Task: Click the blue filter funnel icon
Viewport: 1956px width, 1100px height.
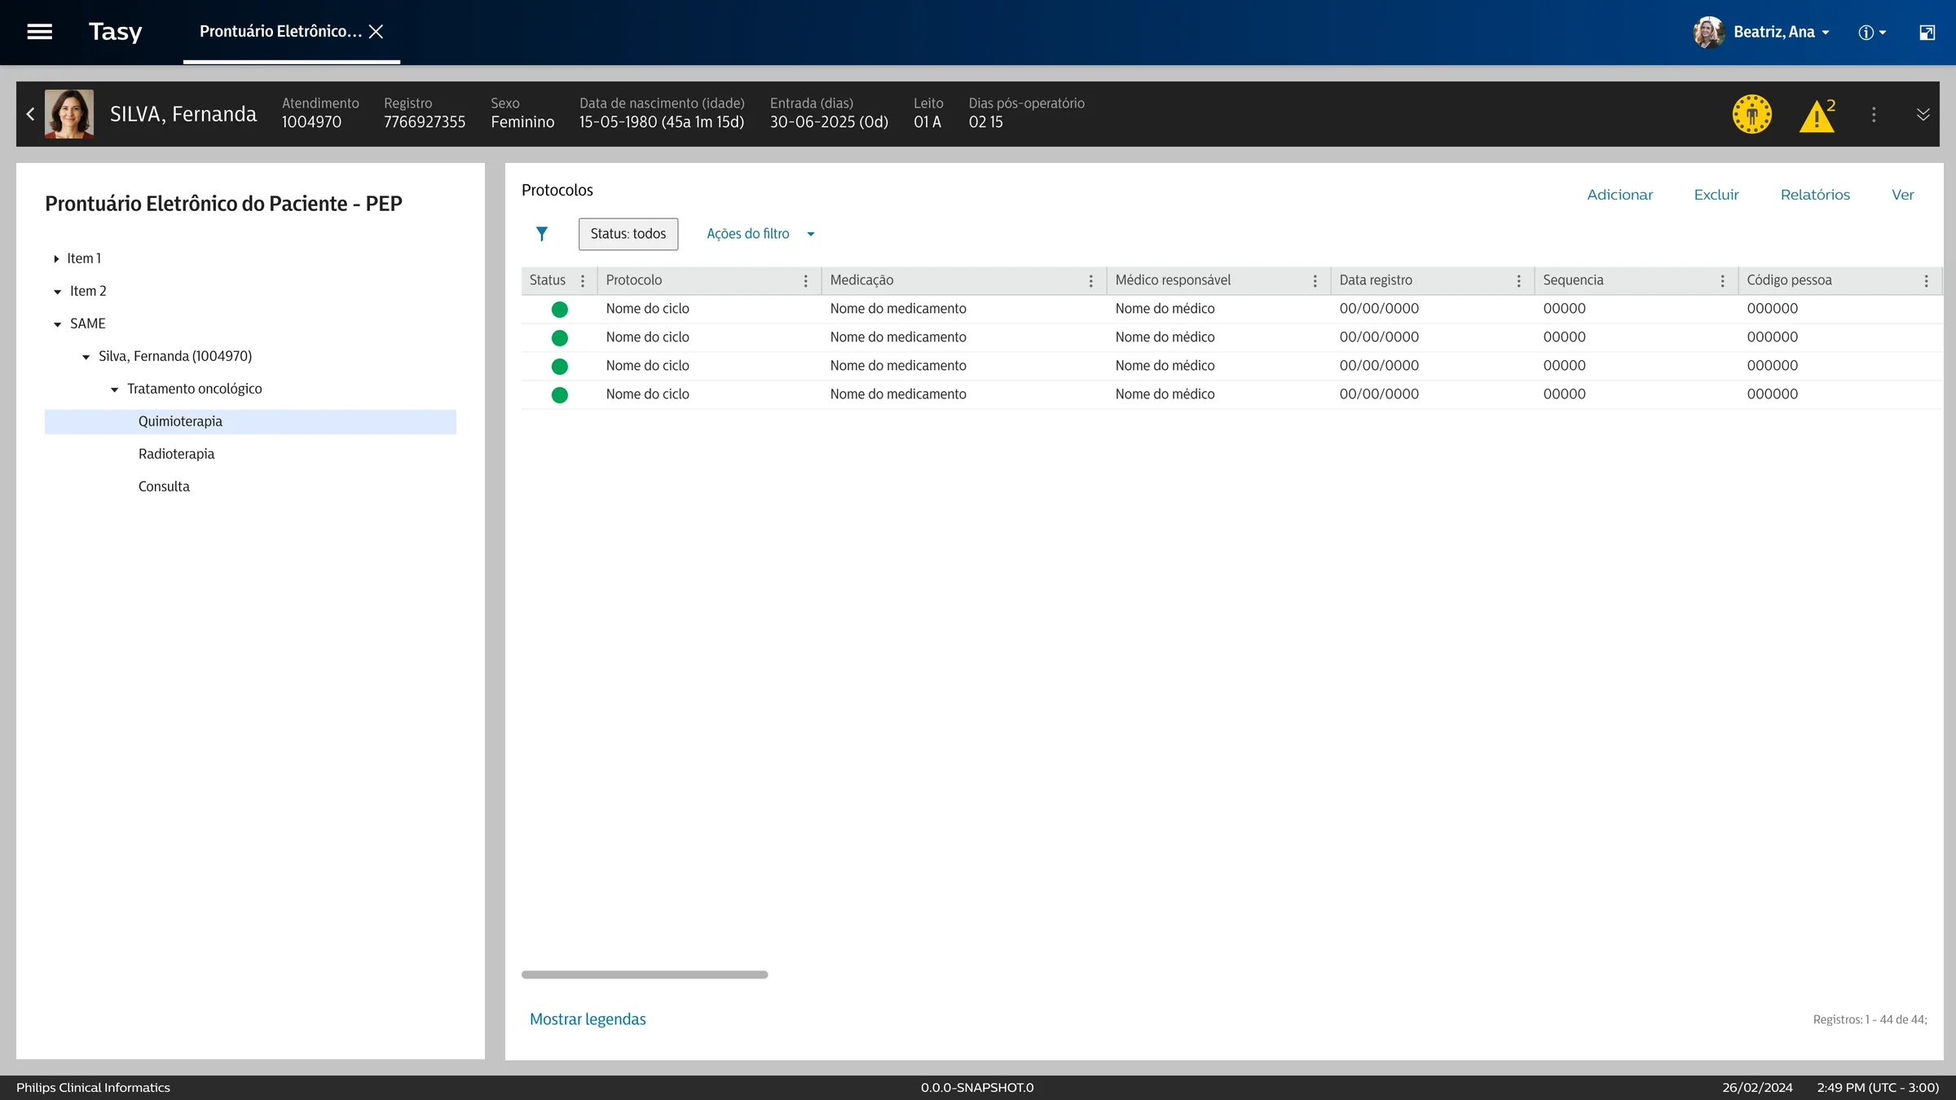Action: click(x=542, y=234)
